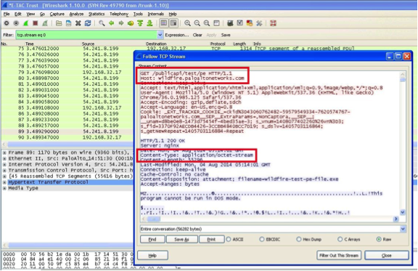The width and height of the screenshot is (418, 271).
Task: Select C Arrays display format
Action: 340,239
